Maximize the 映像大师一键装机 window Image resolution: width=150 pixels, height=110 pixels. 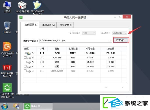point(120,17)
